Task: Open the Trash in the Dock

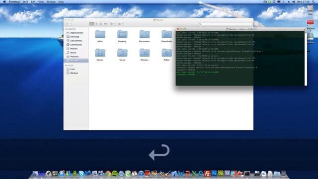Action: pyautogui.click(x=284, y=174)
